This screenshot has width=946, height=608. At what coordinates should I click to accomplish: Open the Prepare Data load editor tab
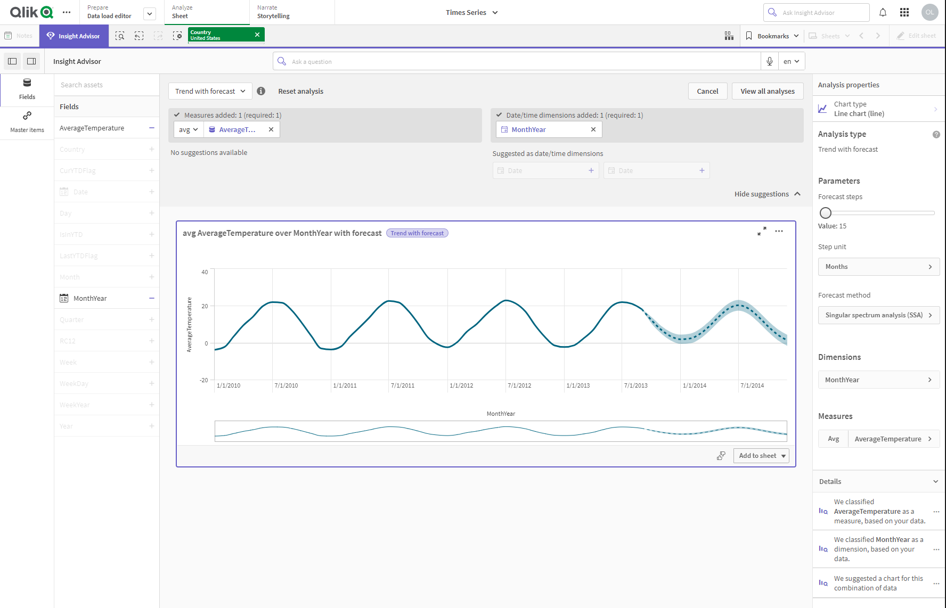tap(109, 12)
